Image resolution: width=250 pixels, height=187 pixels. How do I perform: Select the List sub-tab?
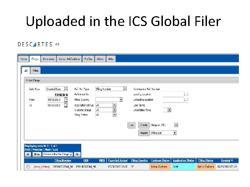pos(26,70)
